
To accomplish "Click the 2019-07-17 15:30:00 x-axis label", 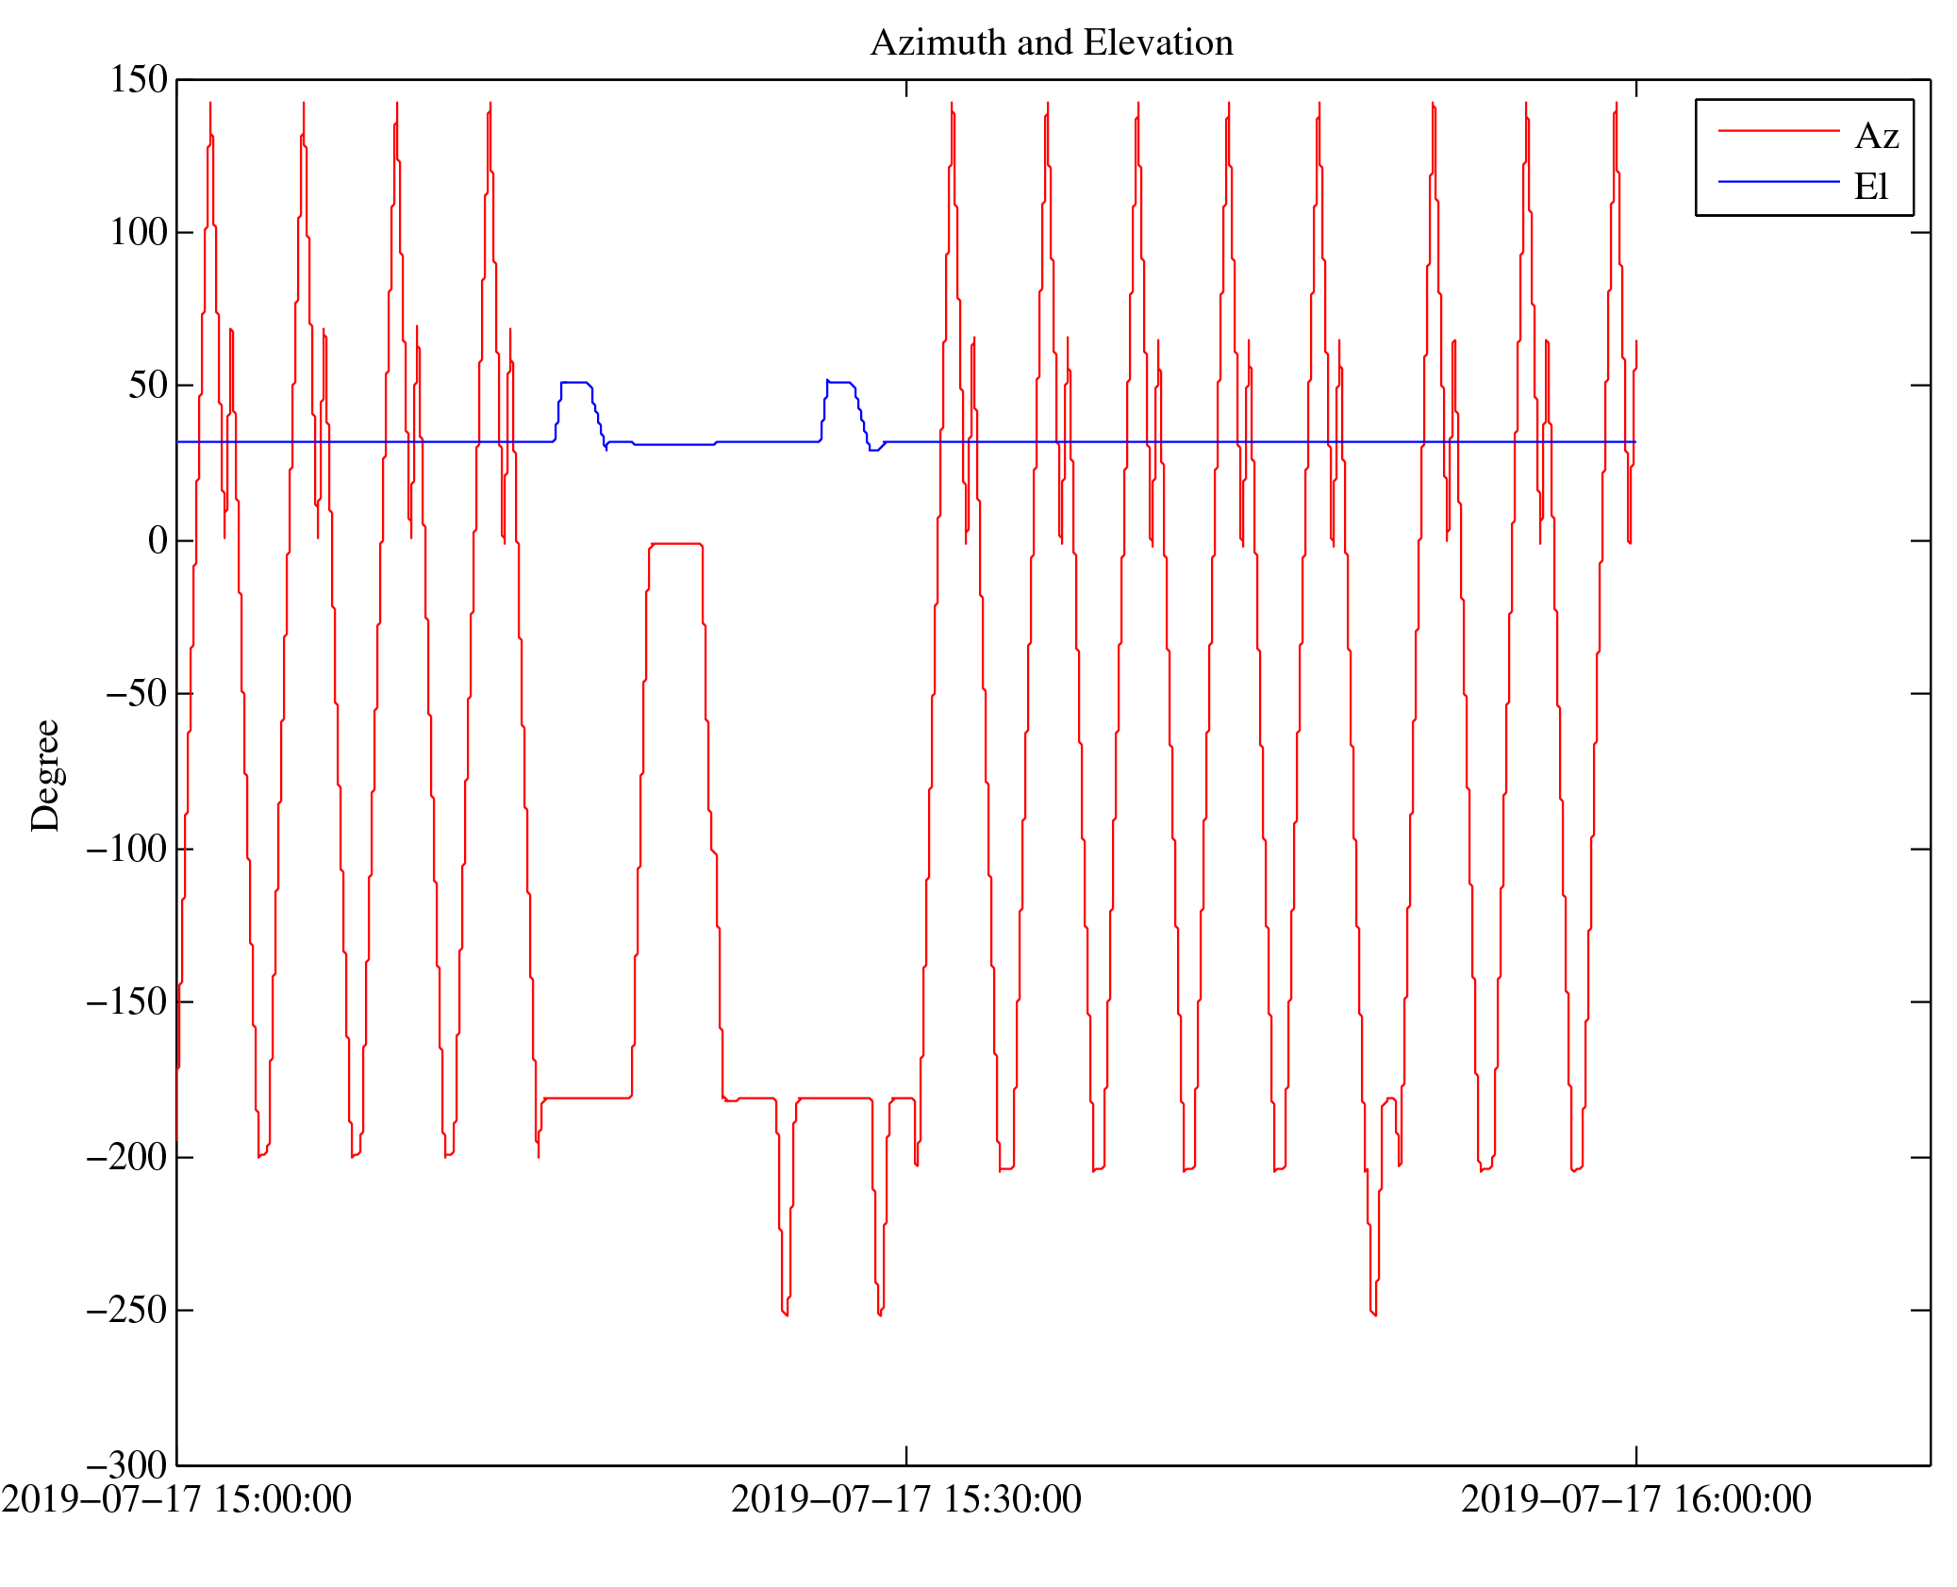I will pos(905,1499).
